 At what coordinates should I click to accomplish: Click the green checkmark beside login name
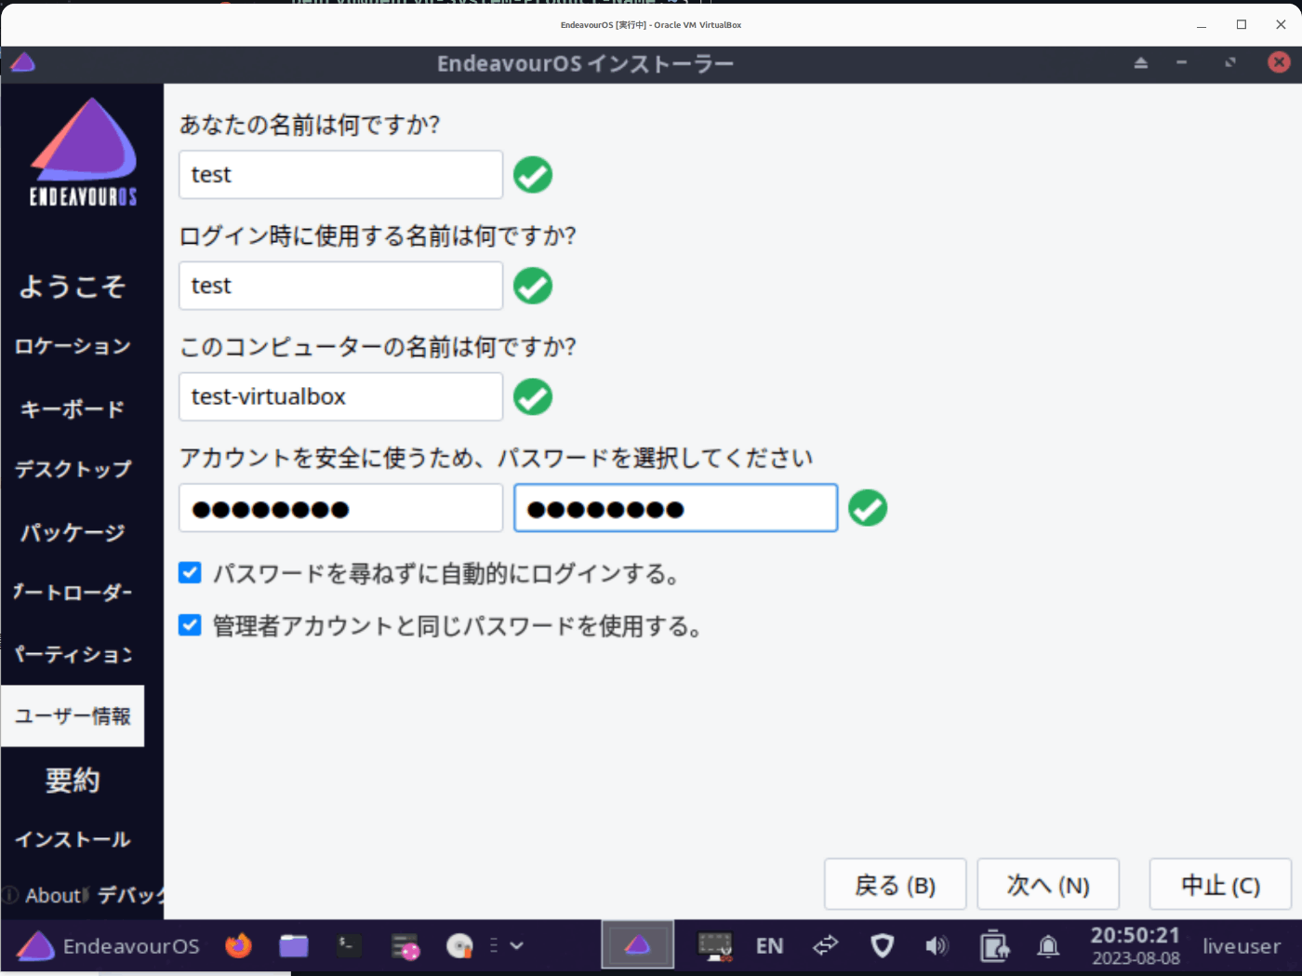(x=533, y=286)
